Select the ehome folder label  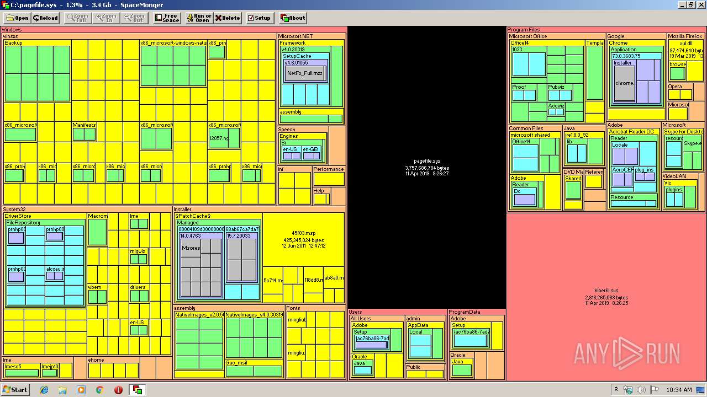[96, 360]
